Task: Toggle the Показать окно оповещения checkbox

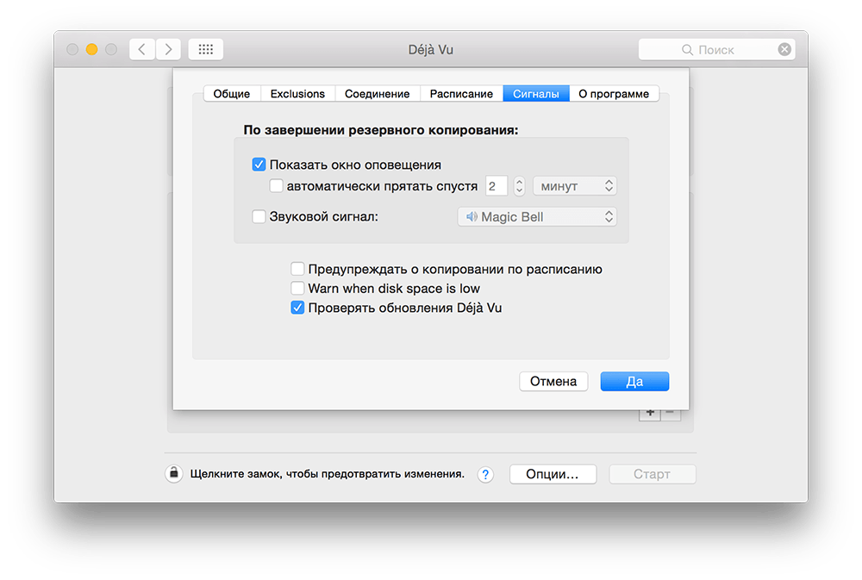Action: coord(259,165)
